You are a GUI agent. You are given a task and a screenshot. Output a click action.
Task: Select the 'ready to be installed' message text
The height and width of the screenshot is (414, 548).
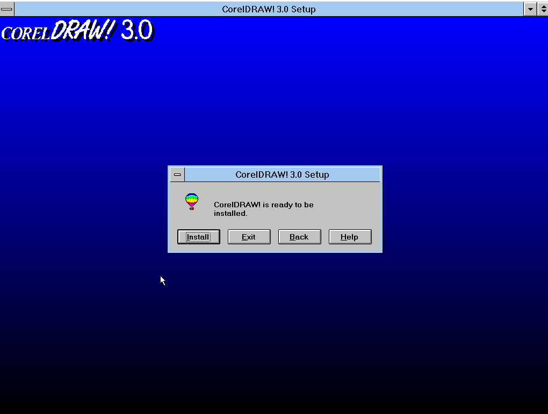pyautogui.click(x=263, y=209)
